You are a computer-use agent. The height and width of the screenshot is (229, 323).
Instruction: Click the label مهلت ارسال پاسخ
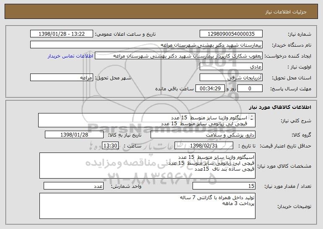291,89
